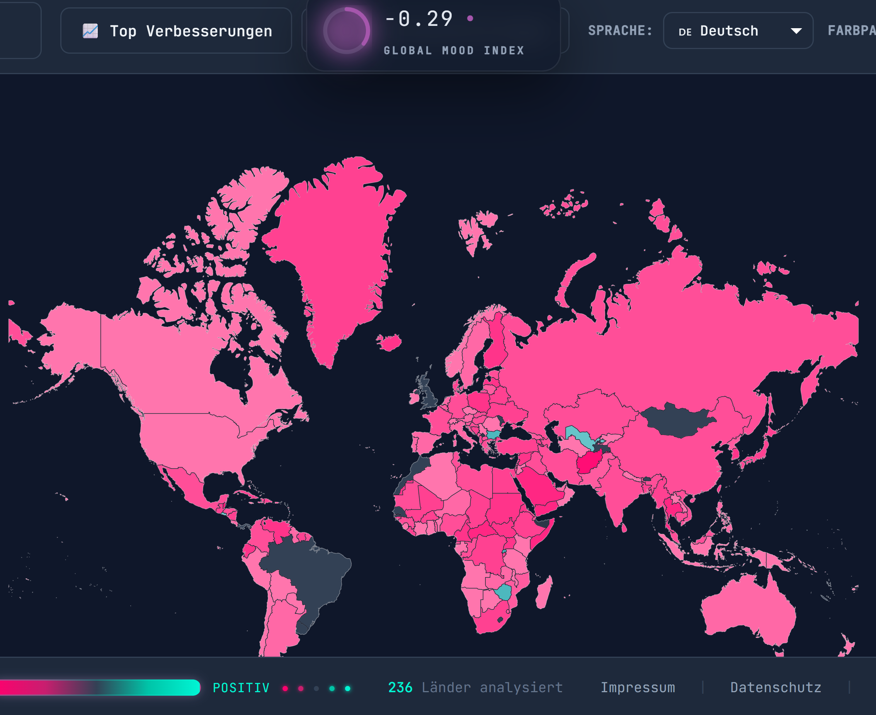Click the chart icon on Top Verbesserungen
Screen dimensions: 876x715
[92, 31]
